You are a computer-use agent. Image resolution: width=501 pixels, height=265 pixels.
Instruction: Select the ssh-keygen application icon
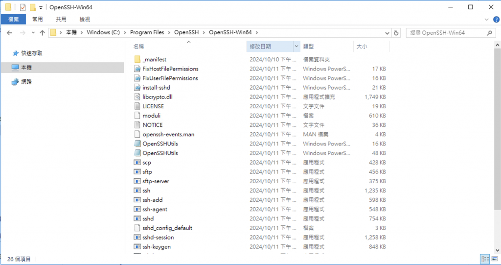[x=137, y=247]
